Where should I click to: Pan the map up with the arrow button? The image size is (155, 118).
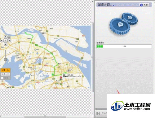click(5, 37)
